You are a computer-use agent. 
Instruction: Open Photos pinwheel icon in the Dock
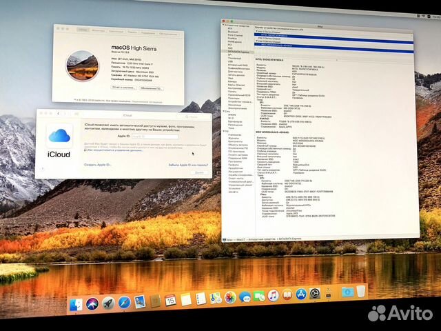pos(230,297)
